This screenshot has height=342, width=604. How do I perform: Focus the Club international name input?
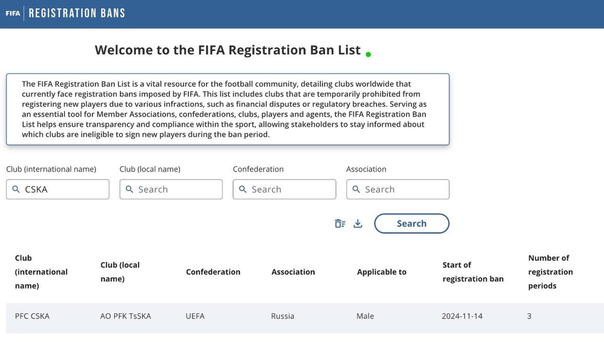coord(57,190)
